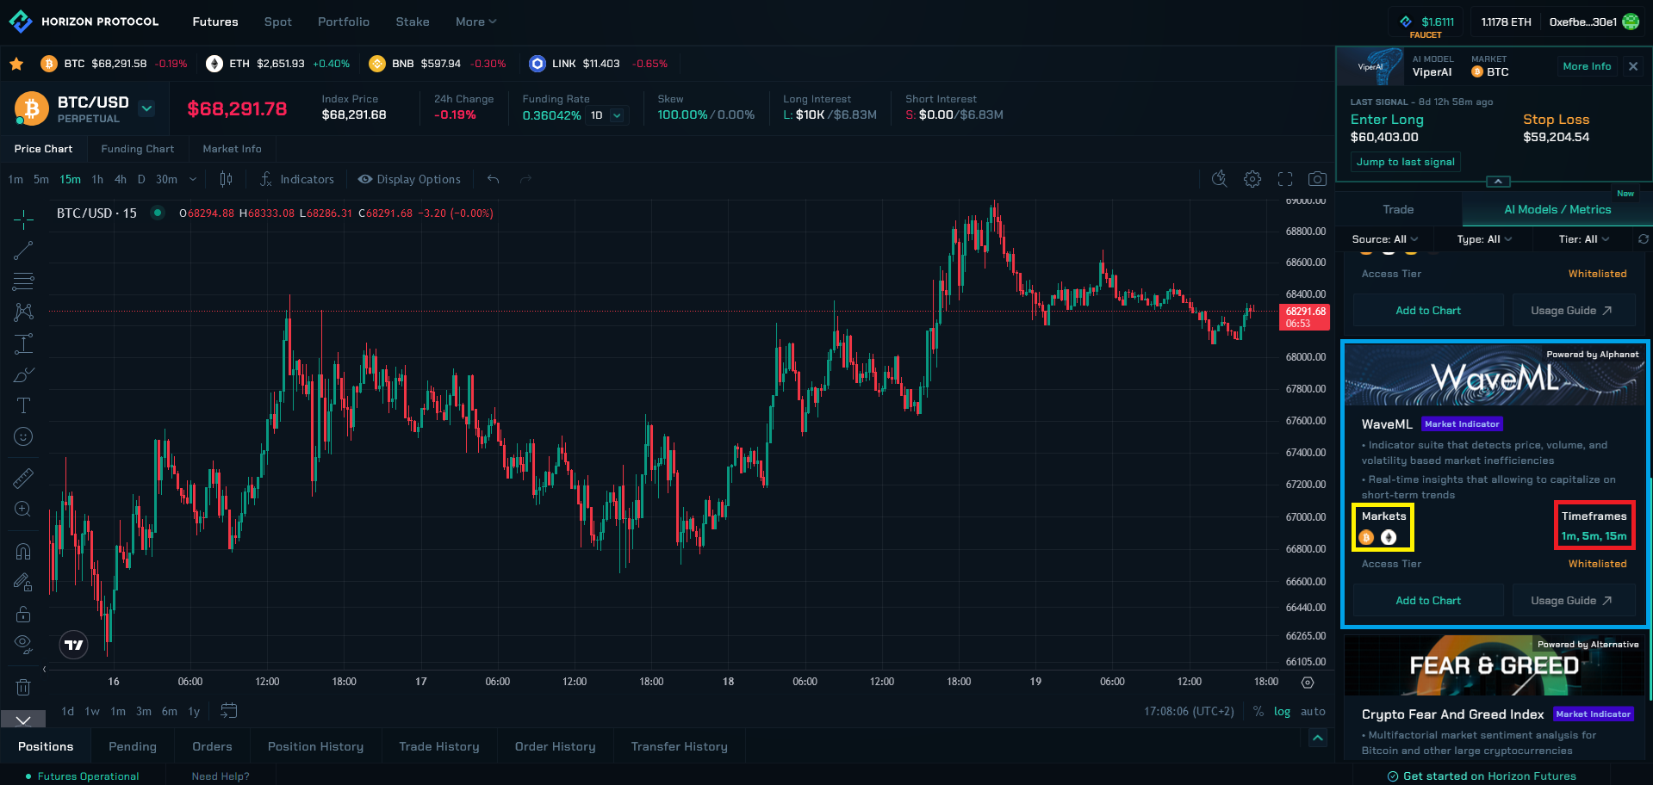1653x785 pixels.
Task: Delete drawings with trash icon
Action: (x=23, y=687)
